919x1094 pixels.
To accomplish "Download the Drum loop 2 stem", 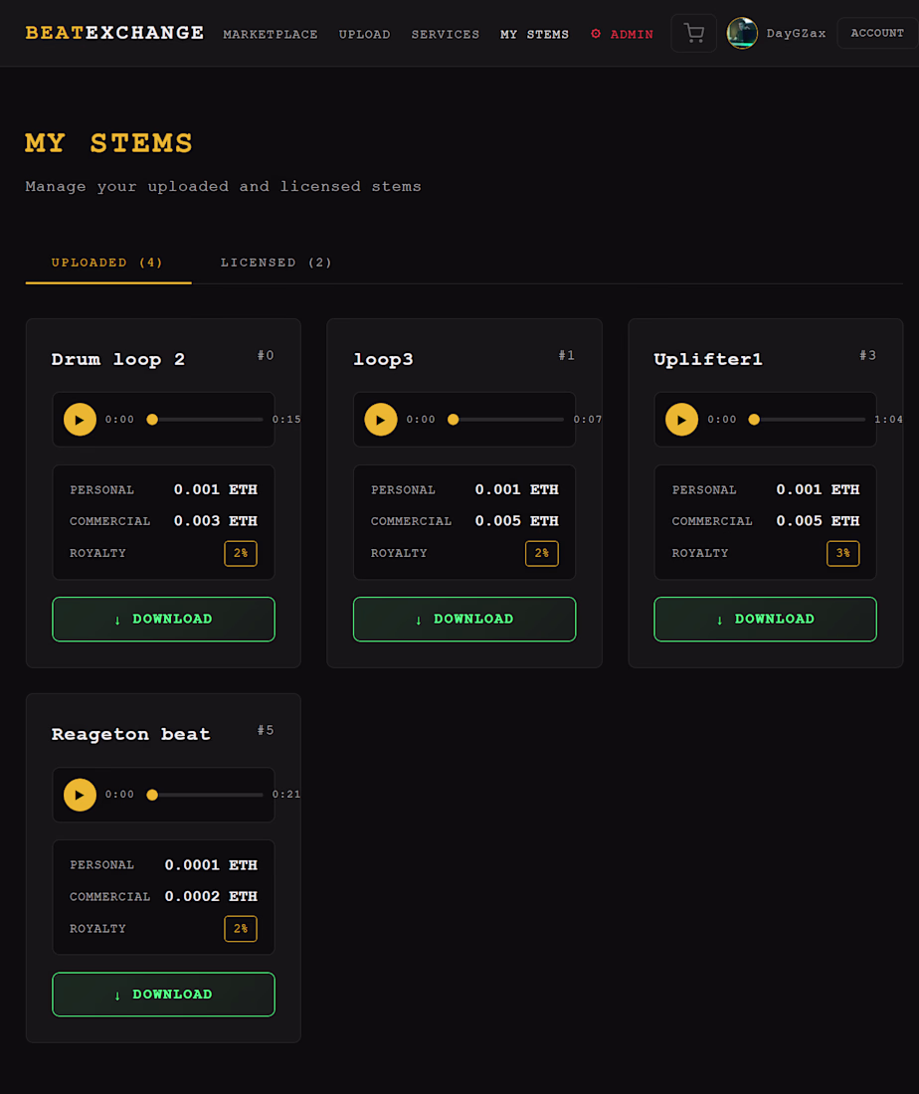I will tap(163, 619).
